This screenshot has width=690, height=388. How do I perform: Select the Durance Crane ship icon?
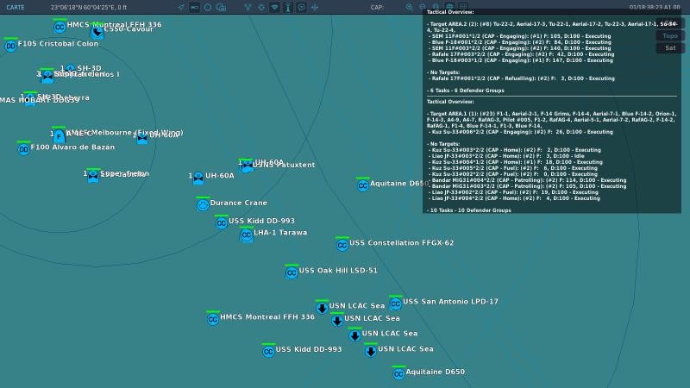point(203,204)
